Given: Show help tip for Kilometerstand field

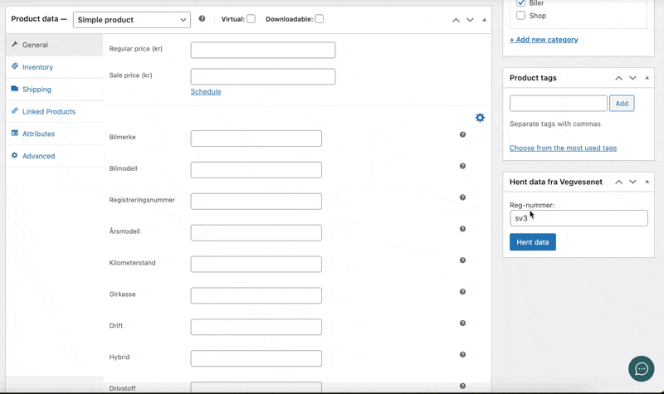Looking at the screenshot, I should [462, 260].
